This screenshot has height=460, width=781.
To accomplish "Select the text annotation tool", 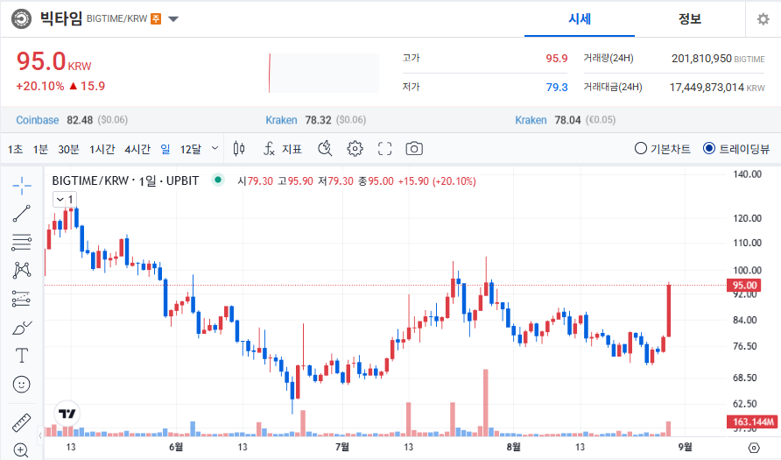I will pos(21,356).
